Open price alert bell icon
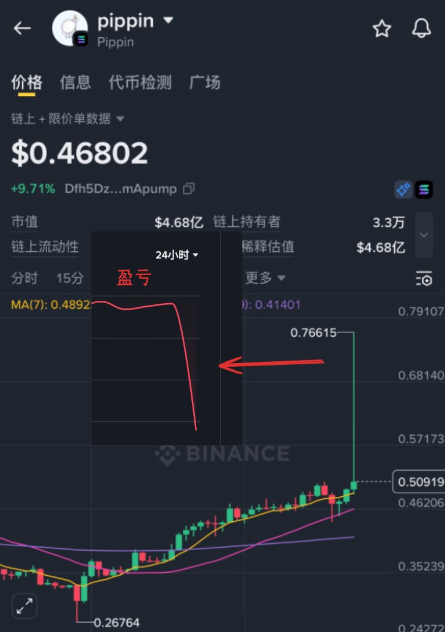This screenshot has height=632, width=445. pos(421,28)
